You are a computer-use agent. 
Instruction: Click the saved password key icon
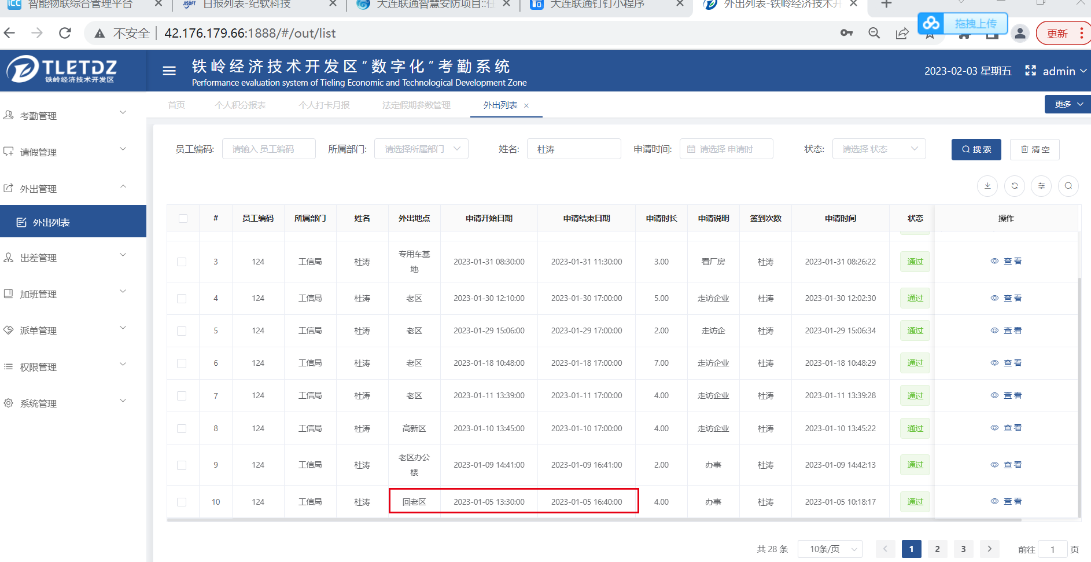pos(846,33)
